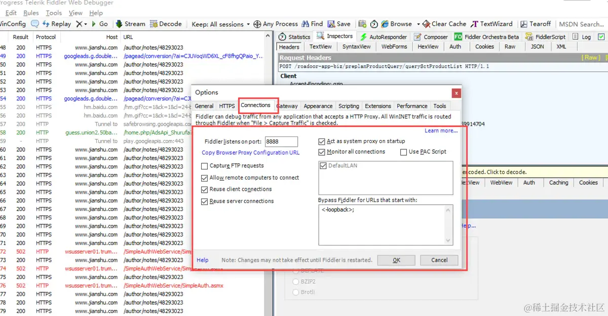The width and height of the screenshot is (608, 316).
Task: Click the Save toolbar button
Action: (x=339, y=24)
